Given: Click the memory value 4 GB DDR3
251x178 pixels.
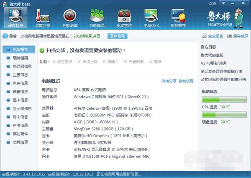Looking at the screenshot, I should (x=95, y=122).
